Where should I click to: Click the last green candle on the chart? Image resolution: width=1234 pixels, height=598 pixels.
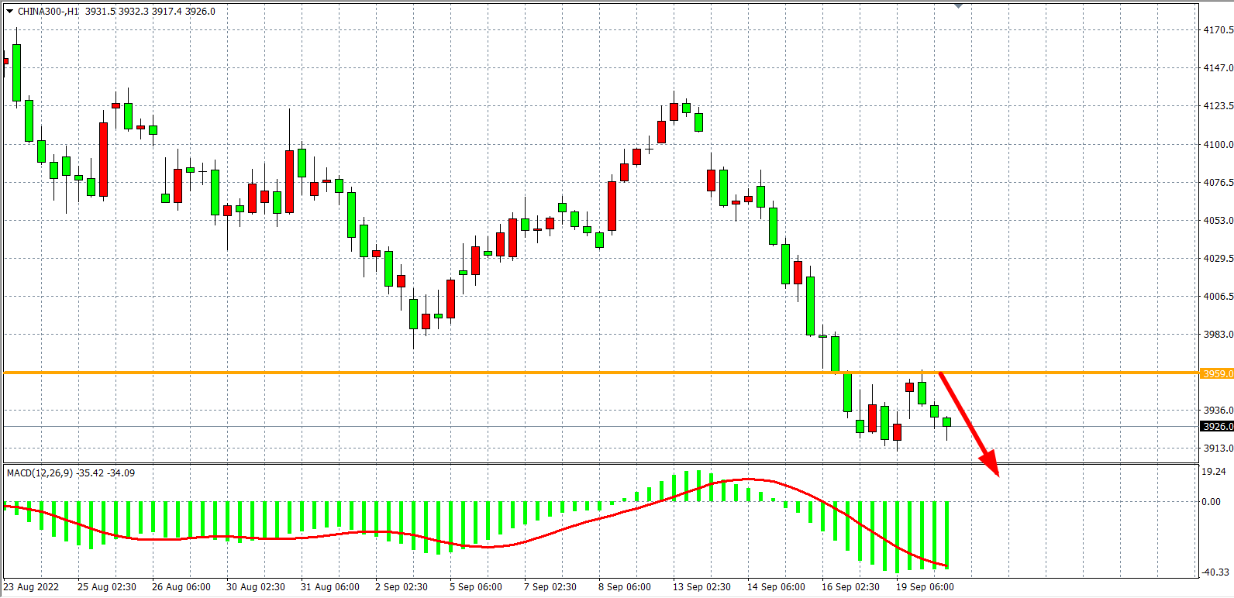click(946, 422)
